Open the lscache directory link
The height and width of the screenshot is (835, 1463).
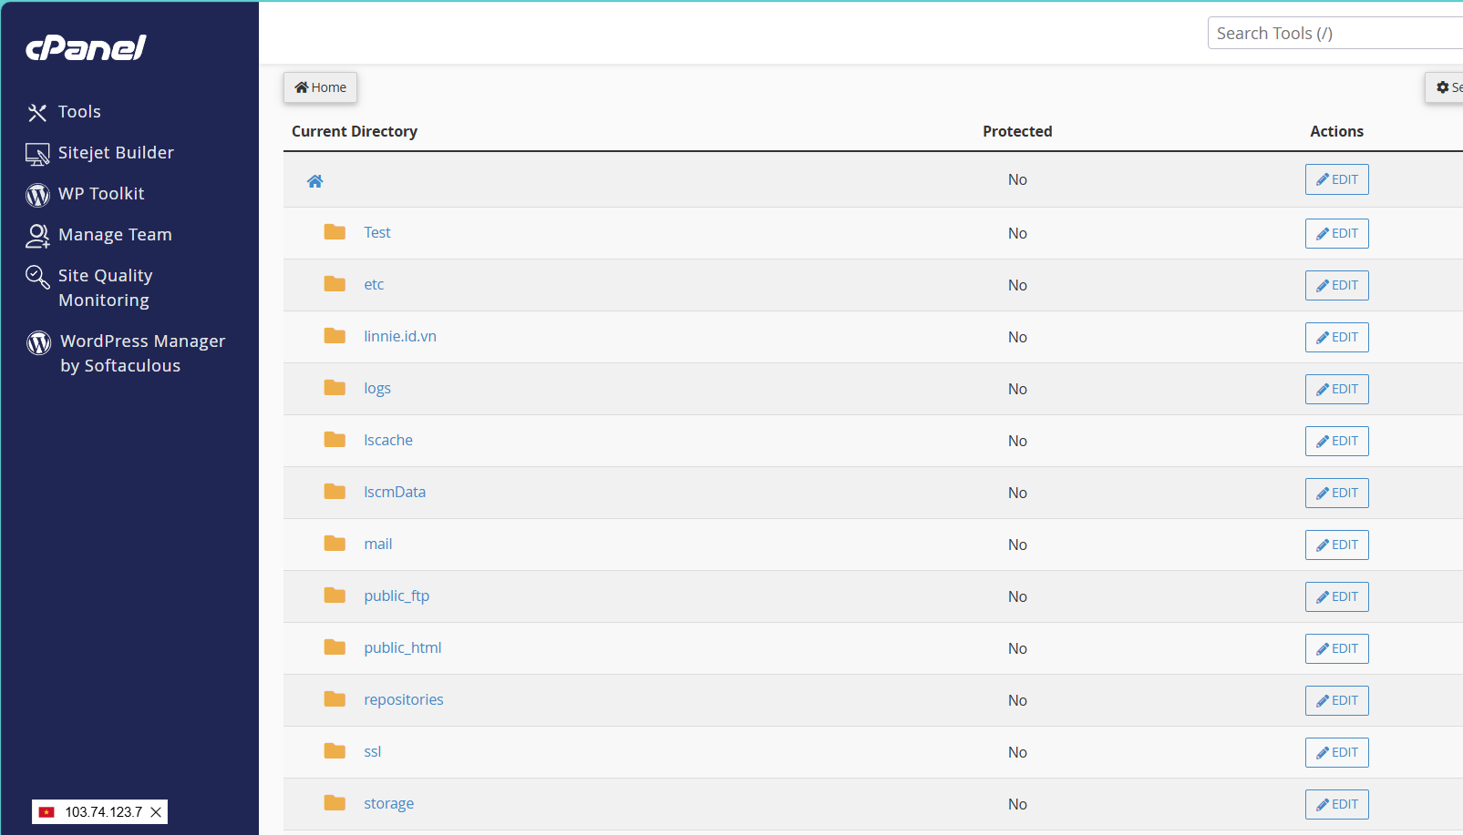tap(388, 440)
